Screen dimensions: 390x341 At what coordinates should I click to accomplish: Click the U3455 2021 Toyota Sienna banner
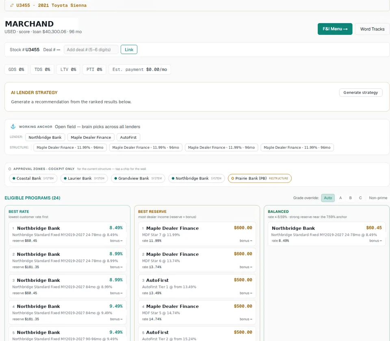click(x=197, y=5)
